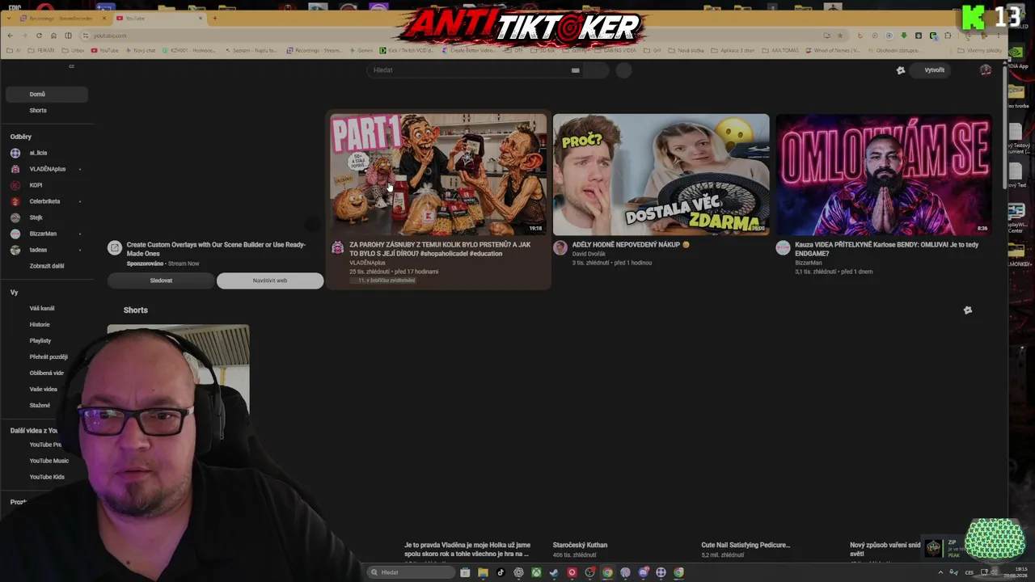Open the Nový chat bookmark
1035x582 pixels.
tap(139, 50)
